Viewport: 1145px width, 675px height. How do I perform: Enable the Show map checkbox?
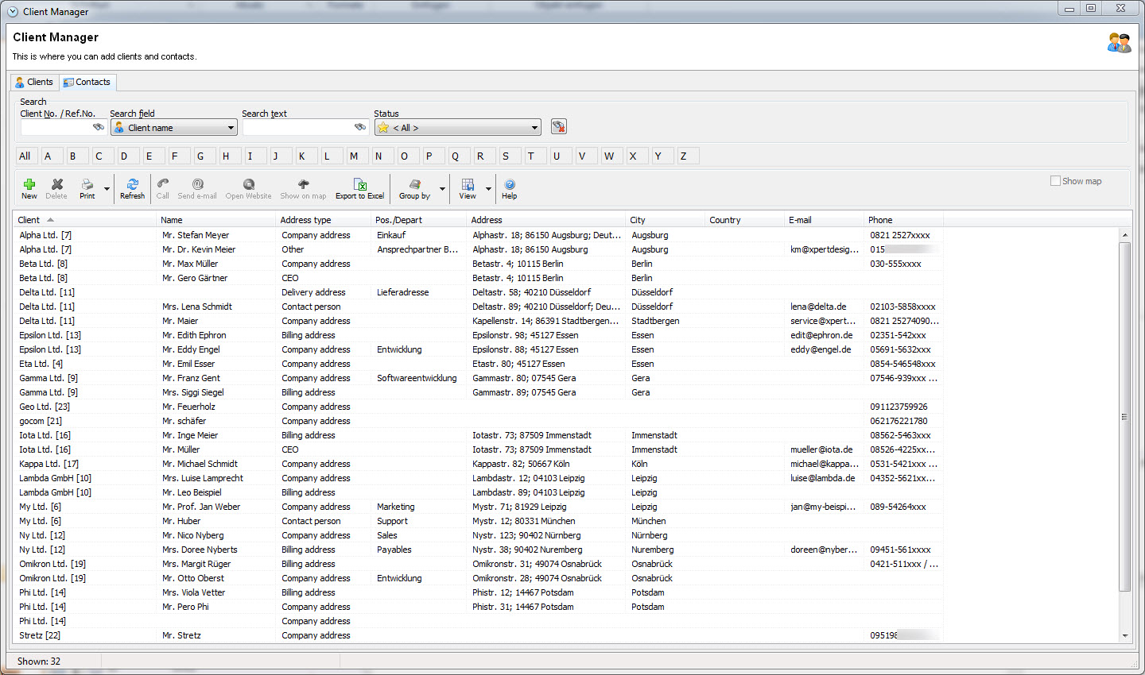coord(1055,181)
